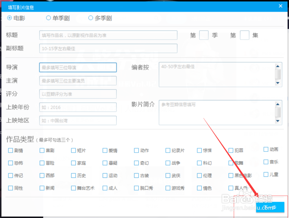Enable the 爱情 genre option
The width and height of the screenshot is (289, 218).
click(105, 150)
